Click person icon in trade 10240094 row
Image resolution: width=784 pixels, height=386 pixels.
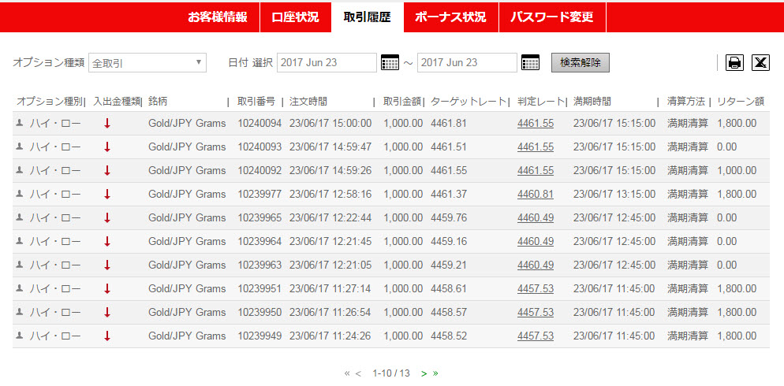pos(20,124)
